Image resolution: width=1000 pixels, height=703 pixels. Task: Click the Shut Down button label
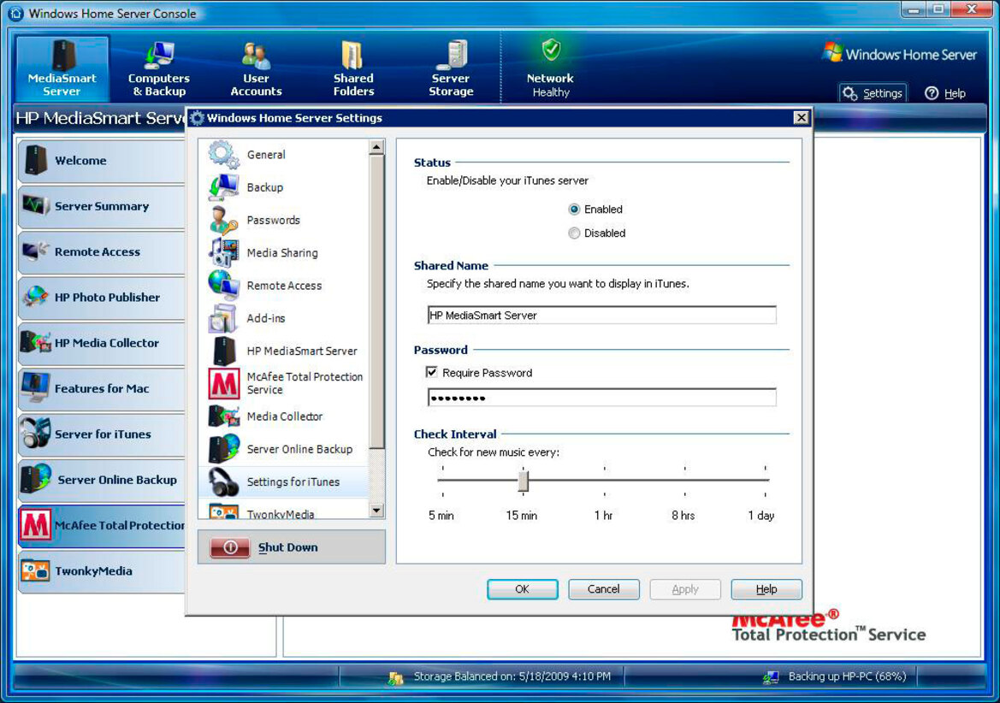tap(287, 546)
